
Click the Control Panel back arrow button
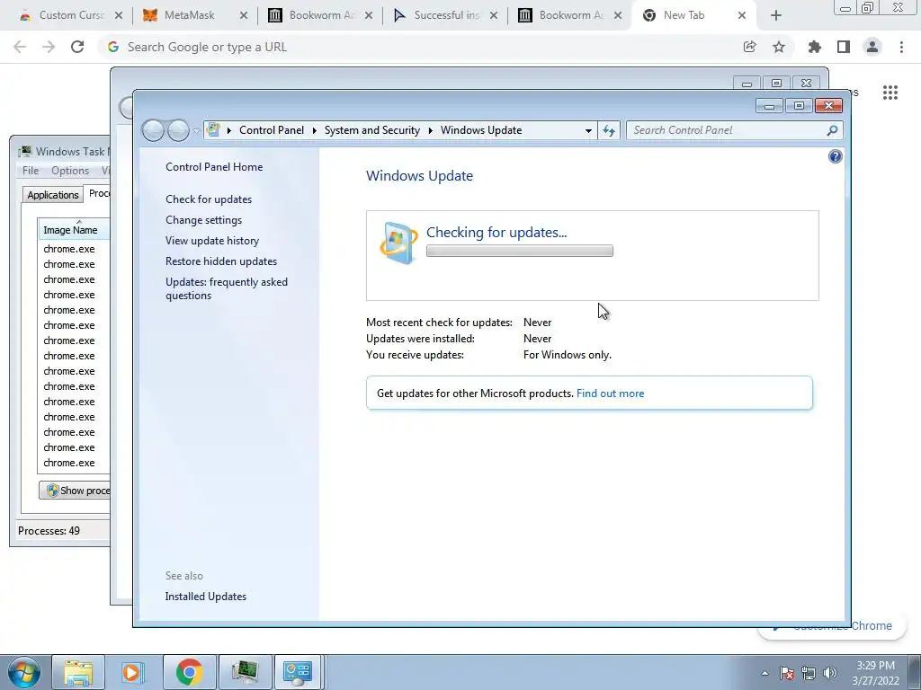coord(153,130)
